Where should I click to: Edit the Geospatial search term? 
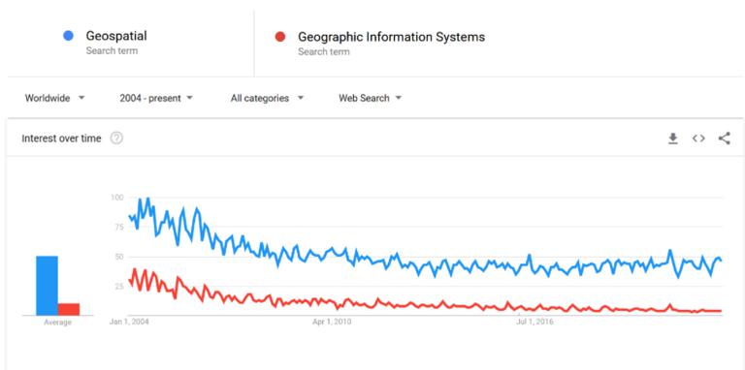tap(116, 36)
